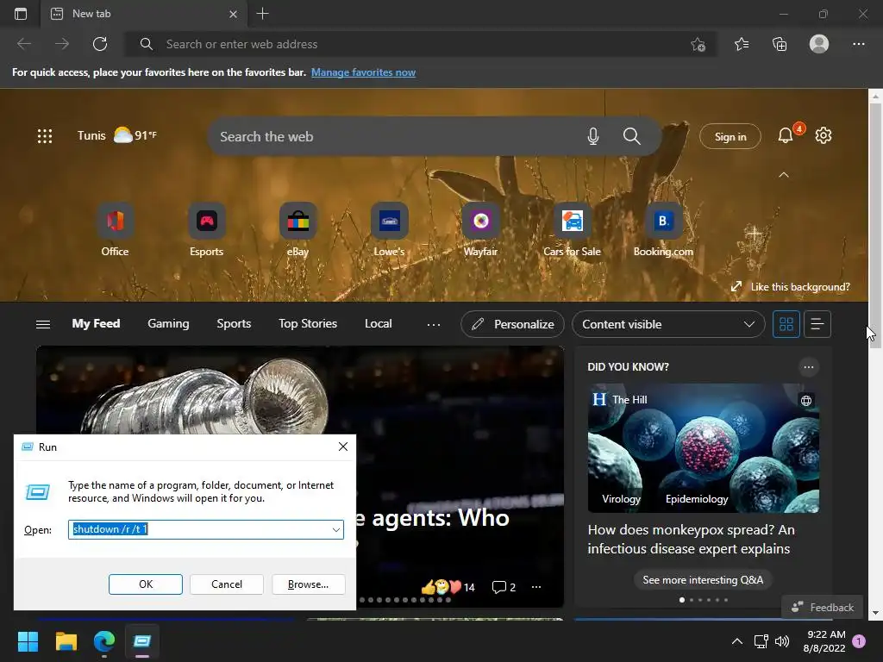Open File Explorer from taskbar
The image size is (883, 662).
point(66,641)
